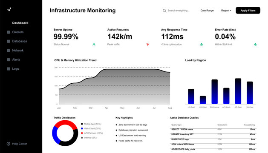Open Databases section label
The image size is (268, 153).
(x=20, y=41)
